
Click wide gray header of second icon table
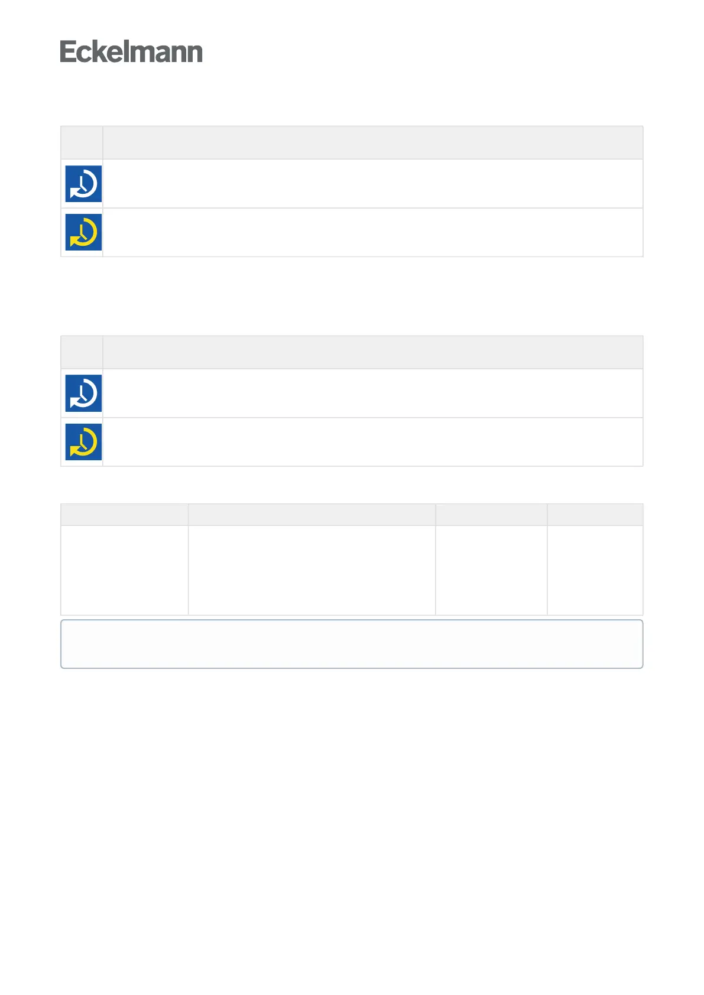[373, 352]
